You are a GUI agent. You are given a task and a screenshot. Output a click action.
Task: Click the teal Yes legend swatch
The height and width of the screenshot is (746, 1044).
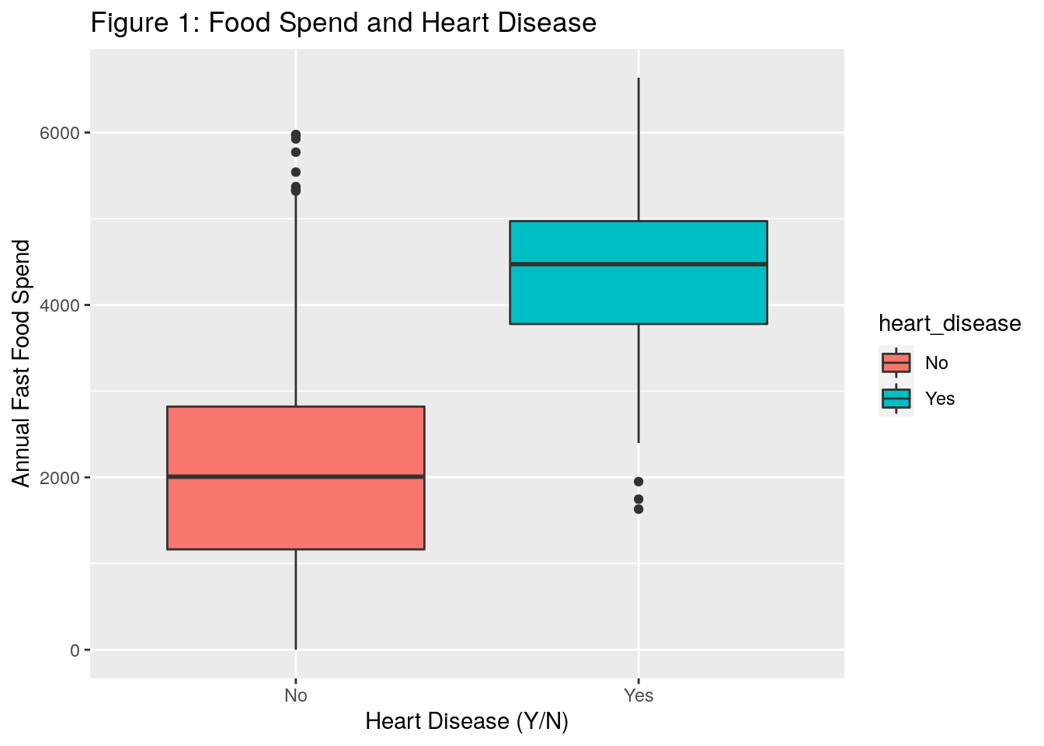pos(896,399)
